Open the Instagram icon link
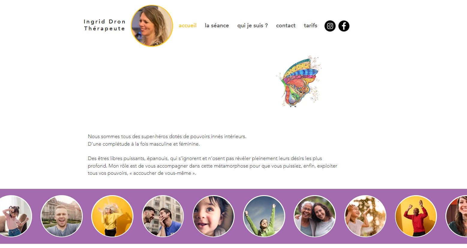This screenshot has height=248, width=467. (330, 26)
